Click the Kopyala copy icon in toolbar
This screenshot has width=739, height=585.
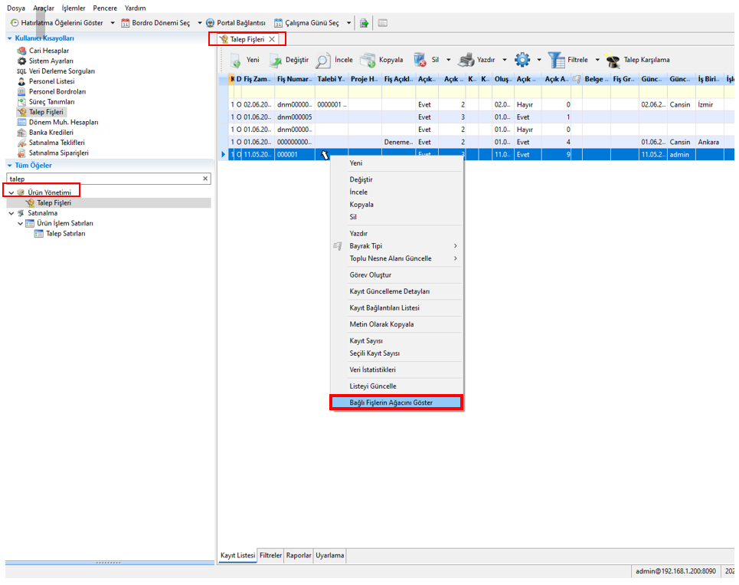point(368,61)
